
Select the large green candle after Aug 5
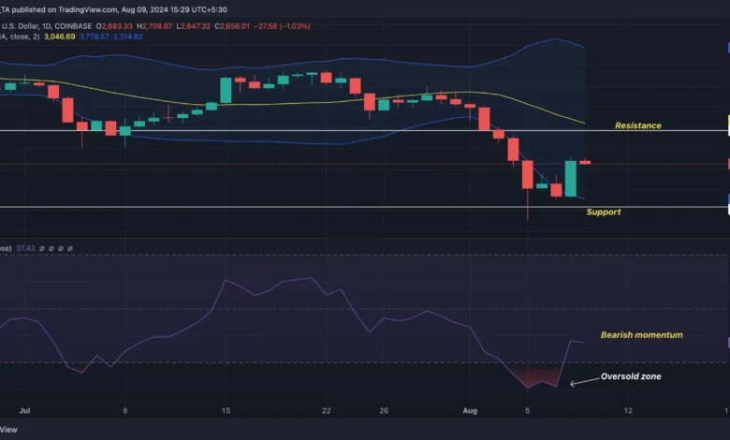(569, 178)
